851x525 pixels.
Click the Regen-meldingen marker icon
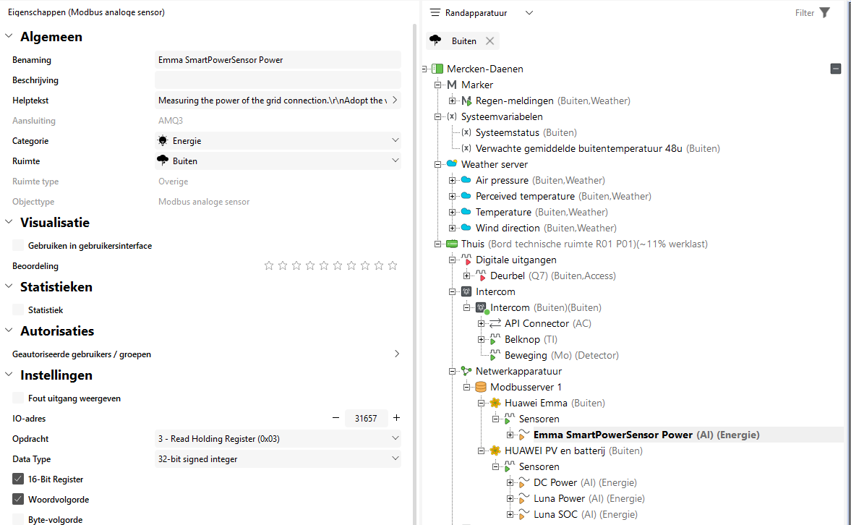pyautogui.click(x=466, y=101)
